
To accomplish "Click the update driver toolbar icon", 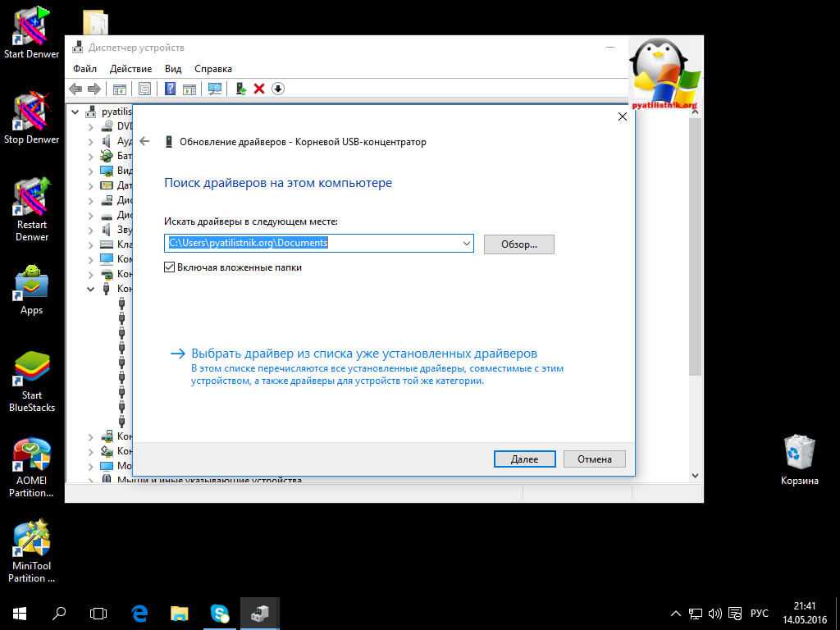I will [x=240, y=89].
